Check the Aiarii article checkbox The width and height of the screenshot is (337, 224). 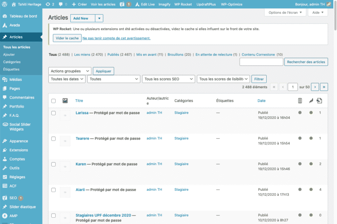click(53, 190)
